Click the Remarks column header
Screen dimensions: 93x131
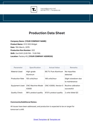tap(74, 67)
